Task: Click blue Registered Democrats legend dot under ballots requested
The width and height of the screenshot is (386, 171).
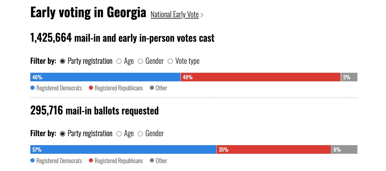Action: coord(33,161)
